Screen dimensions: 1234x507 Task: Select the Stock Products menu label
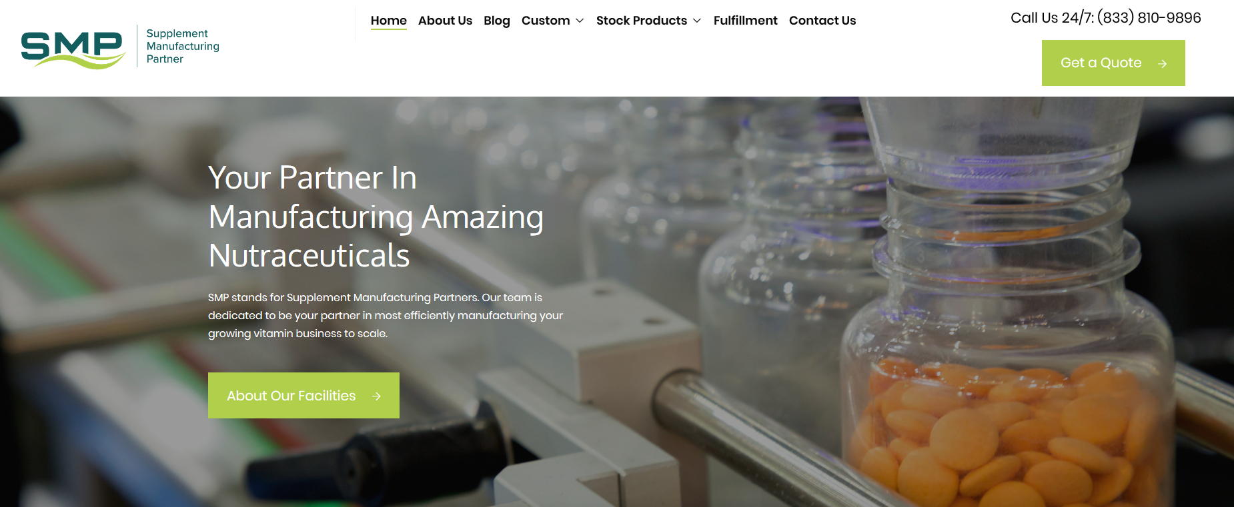click(x=642, y=21)
